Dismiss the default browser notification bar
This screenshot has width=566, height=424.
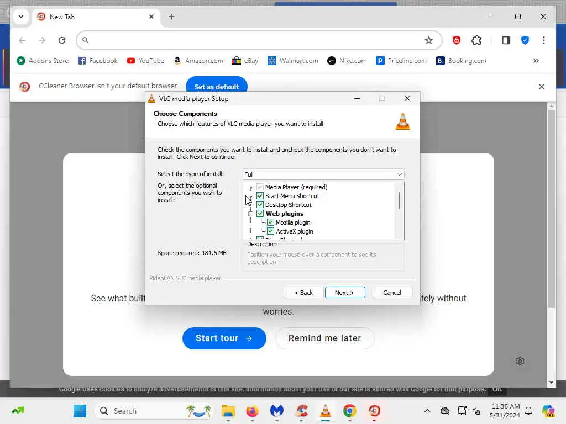coord(542,87)
